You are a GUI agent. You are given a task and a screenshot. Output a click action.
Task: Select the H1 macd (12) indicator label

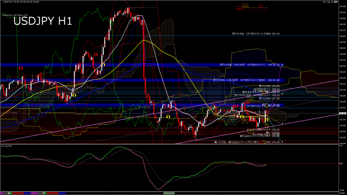point(7,146)
